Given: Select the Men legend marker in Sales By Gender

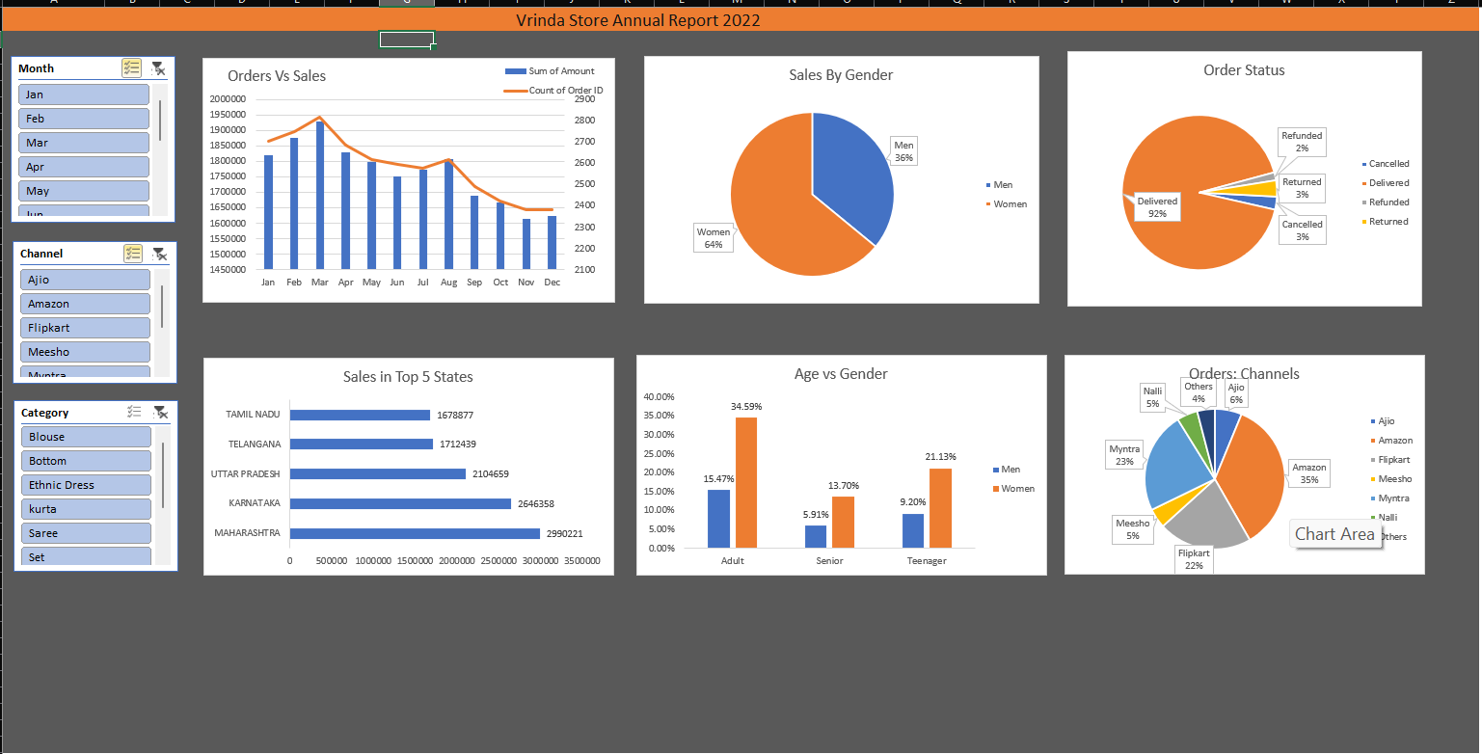Looking at the screenshot, I should [987, 184].
